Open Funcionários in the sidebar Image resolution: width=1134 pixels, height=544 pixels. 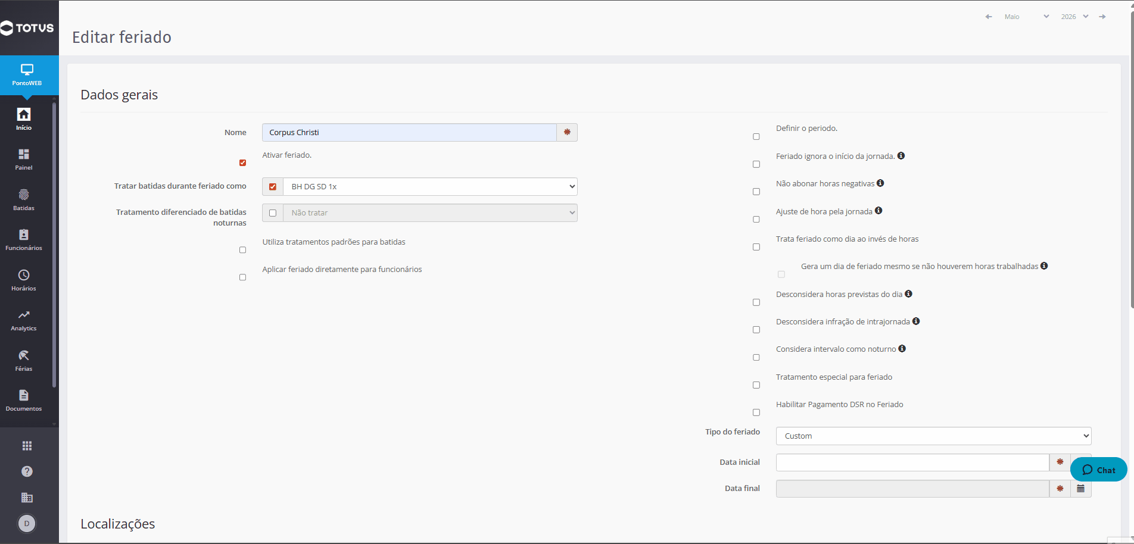24,240
